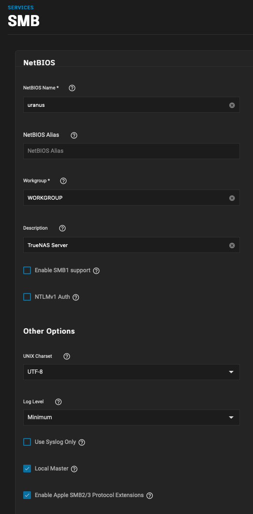Expand the UNIX Charset UTF-8 dropdown

coord(131,372)
